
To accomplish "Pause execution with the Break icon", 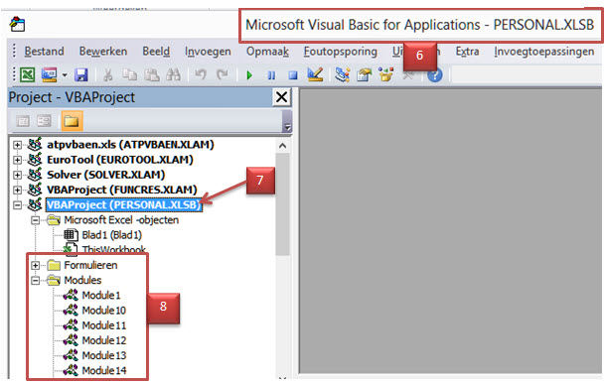I will pos(271,75).
